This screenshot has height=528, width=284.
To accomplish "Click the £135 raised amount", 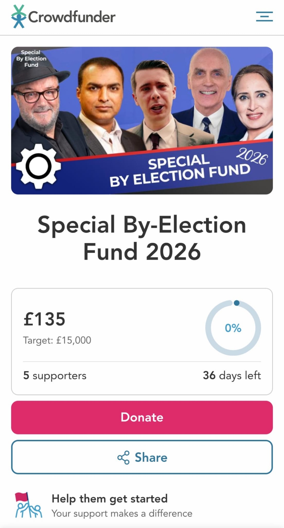I will (x=45, y=319).
